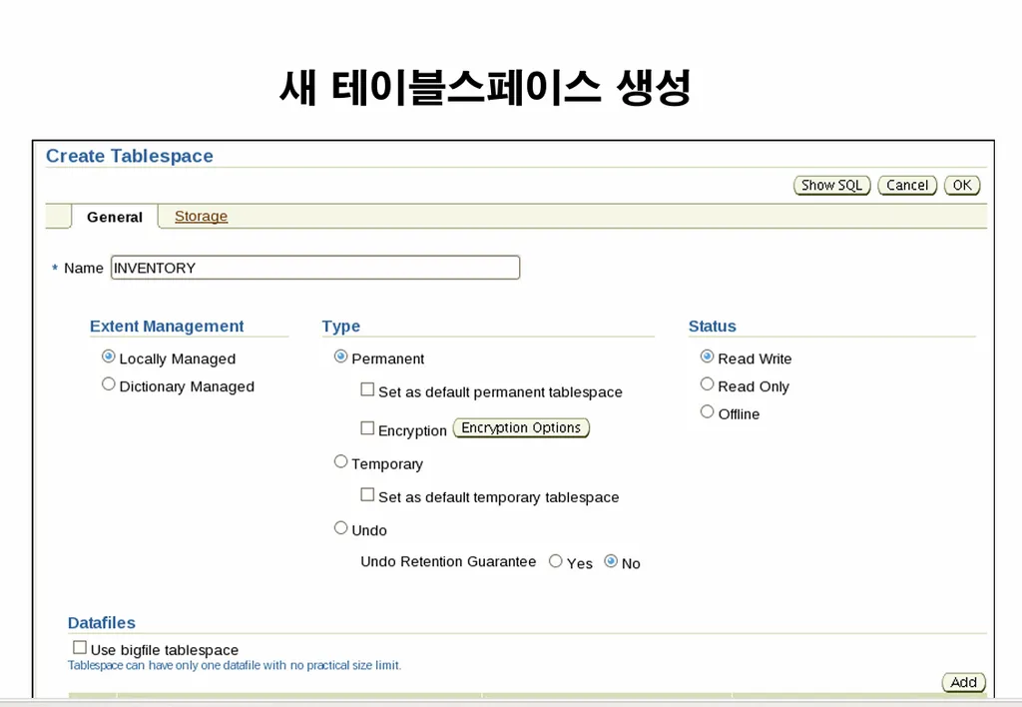Set status to Read Write
Viewport: 1022px width, 707px height.
point(707,356)
